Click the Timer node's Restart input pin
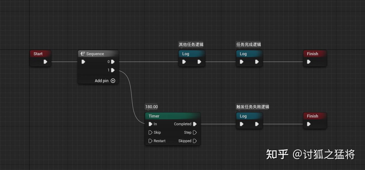The image size is (365, 170). pos(151,141)
